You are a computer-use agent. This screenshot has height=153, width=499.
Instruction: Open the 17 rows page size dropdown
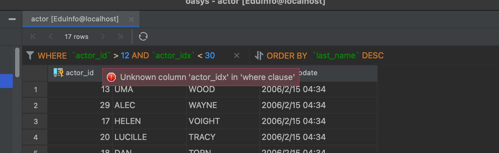pos(76,37)
